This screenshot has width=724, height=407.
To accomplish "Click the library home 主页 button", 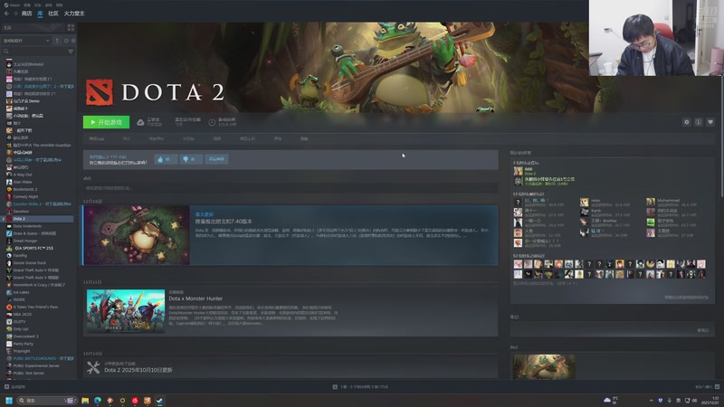I will (33, 28).
